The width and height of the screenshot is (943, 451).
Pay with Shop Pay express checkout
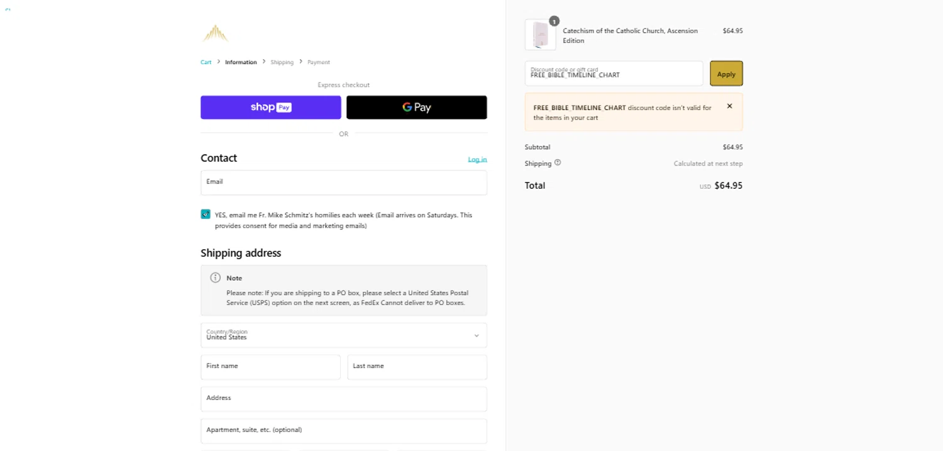[270, 108]
